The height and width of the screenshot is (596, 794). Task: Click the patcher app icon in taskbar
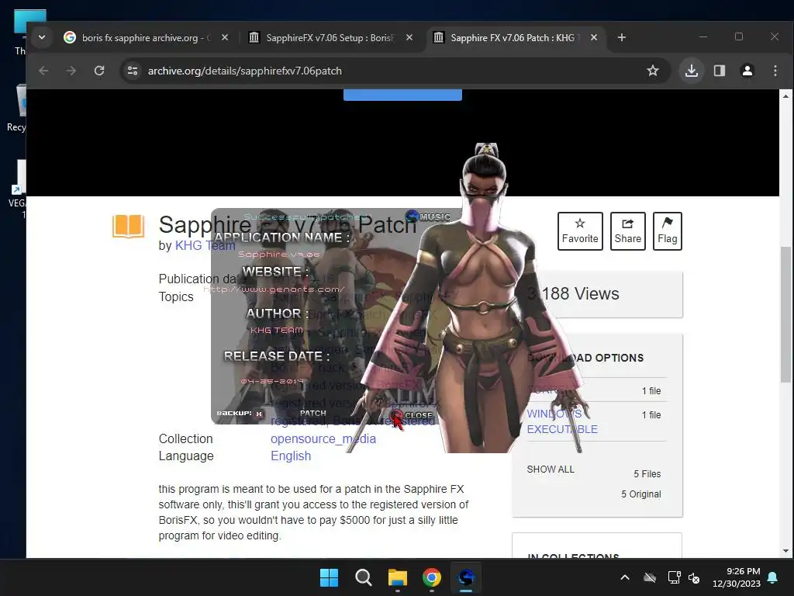(x=466, y=577)
